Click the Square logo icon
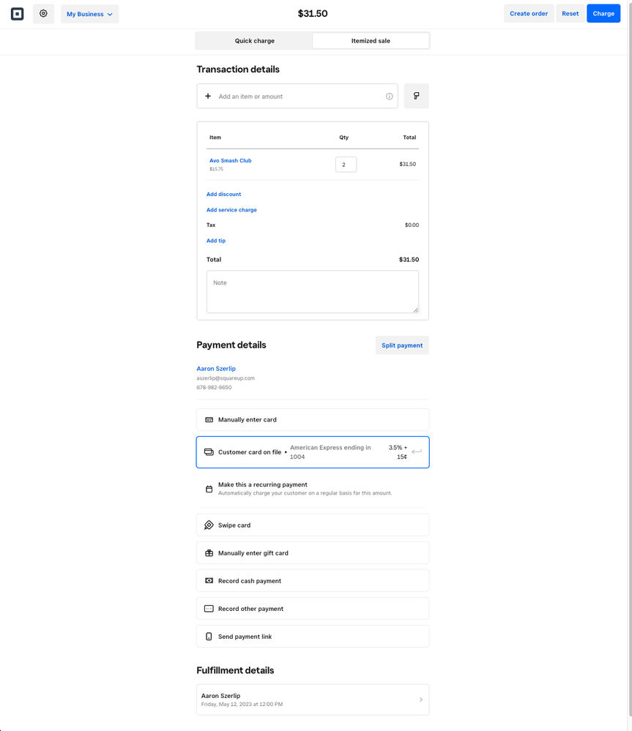 point(18,14)
